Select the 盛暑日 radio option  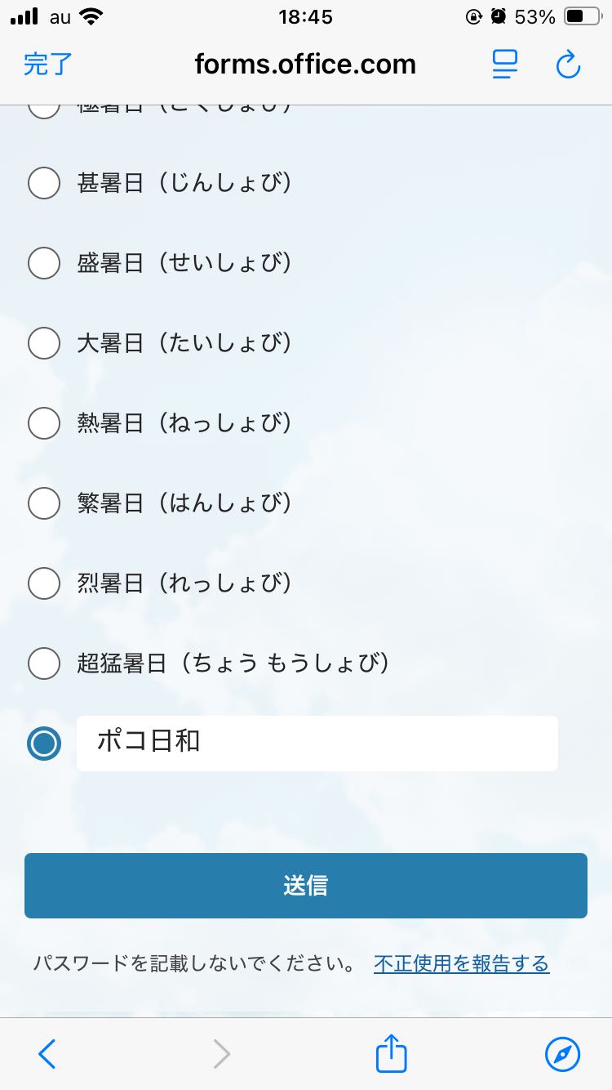[x=44, y=263]
